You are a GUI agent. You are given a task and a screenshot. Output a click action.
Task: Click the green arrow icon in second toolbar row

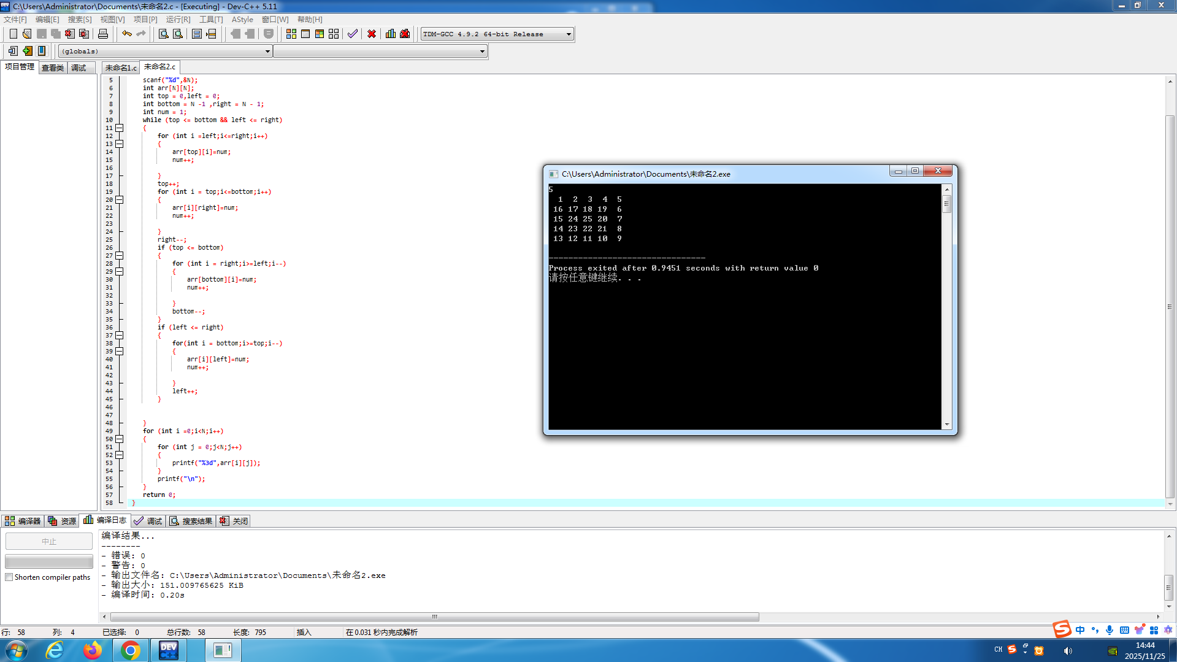[28, 51]
